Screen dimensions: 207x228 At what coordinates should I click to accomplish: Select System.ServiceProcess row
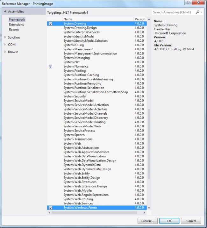pyautogui.click(x=97, y=131)
